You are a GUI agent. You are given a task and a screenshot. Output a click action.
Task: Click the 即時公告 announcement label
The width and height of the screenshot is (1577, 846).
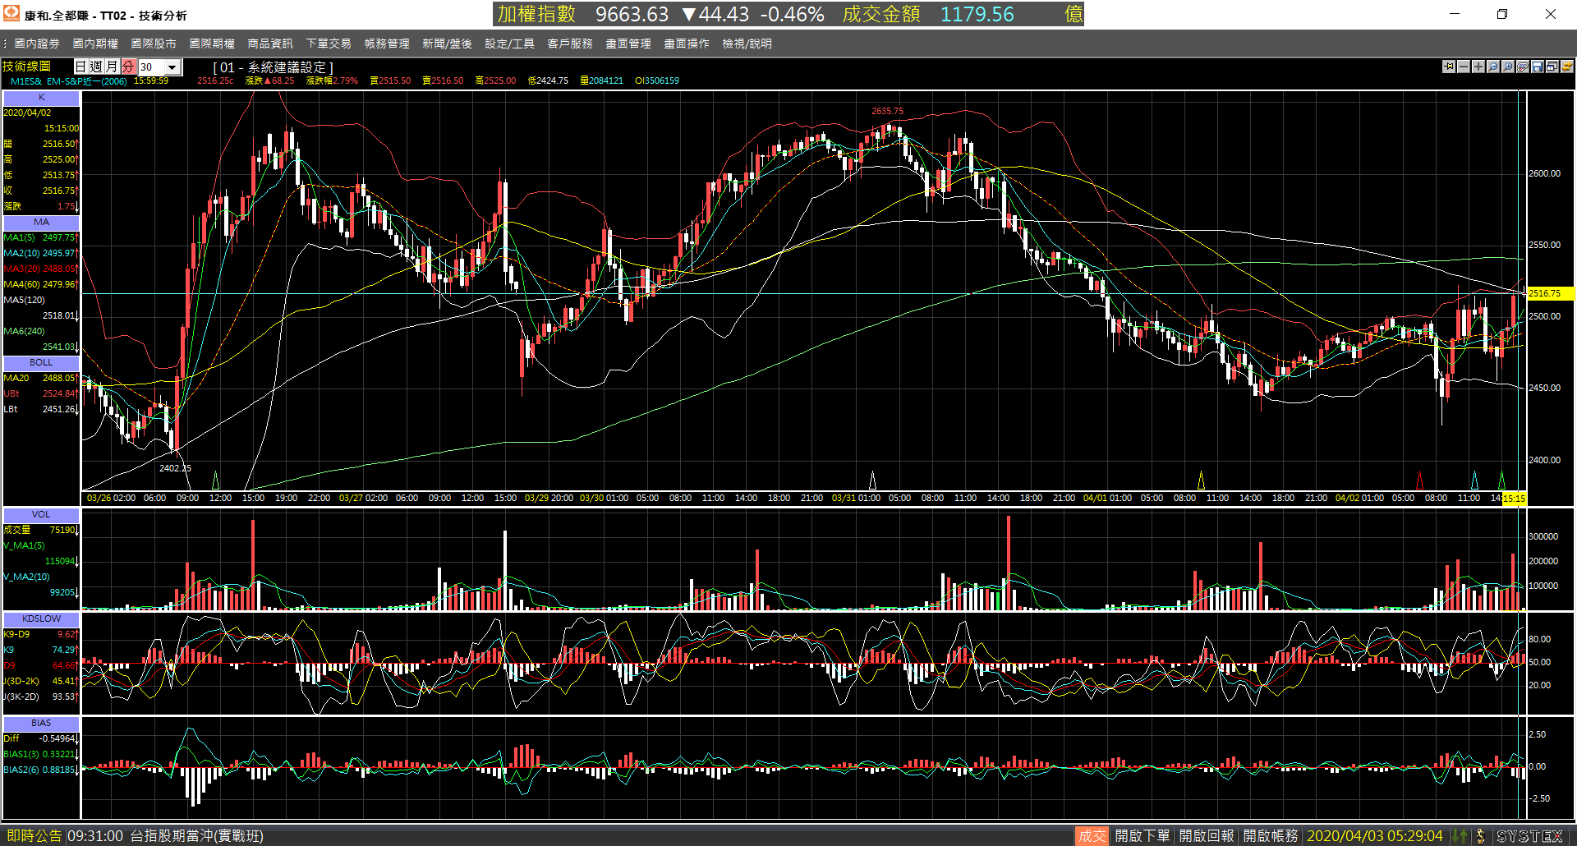coord(34,836)
